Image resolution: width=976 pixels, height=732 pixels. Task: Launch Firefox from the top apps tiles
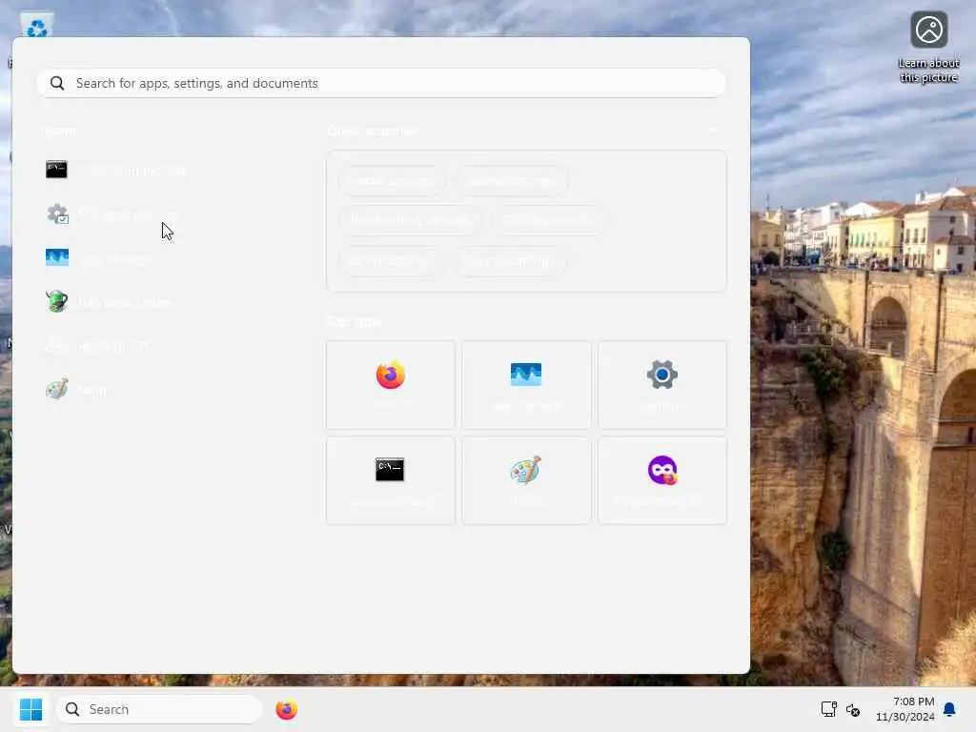(391, 385)
